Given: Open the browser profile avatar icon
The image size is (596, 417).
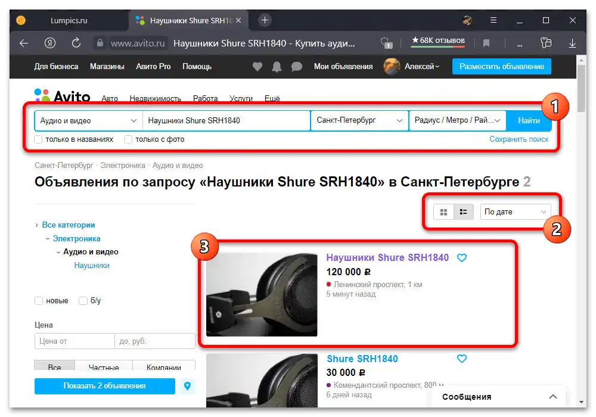Looking at the screenshot, I should click(x=467, y=20).
